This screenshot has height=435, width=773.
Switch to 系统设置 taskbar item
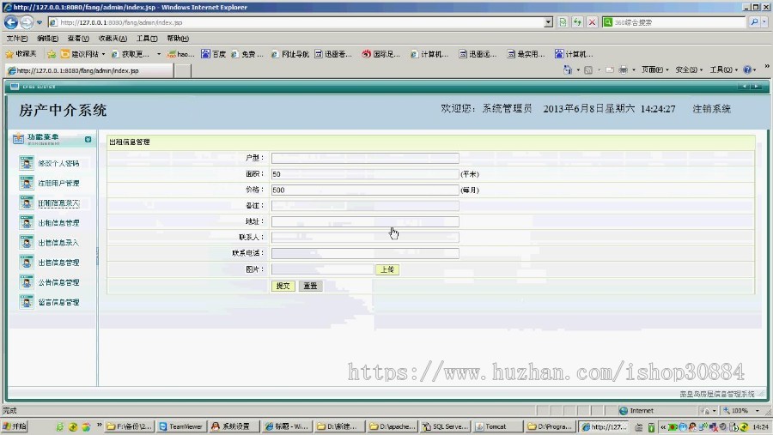(233, 426)
